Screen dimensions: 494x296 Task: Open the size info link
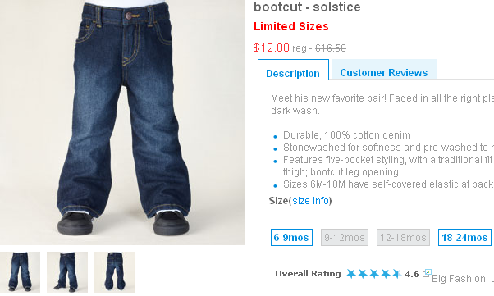[x=311, y=201]
